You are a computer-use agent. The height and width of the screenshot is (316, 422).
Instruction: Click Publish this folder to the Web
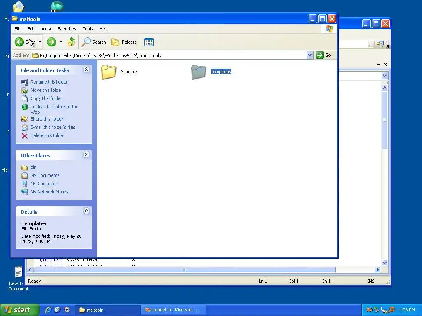(x=54, y=109)
